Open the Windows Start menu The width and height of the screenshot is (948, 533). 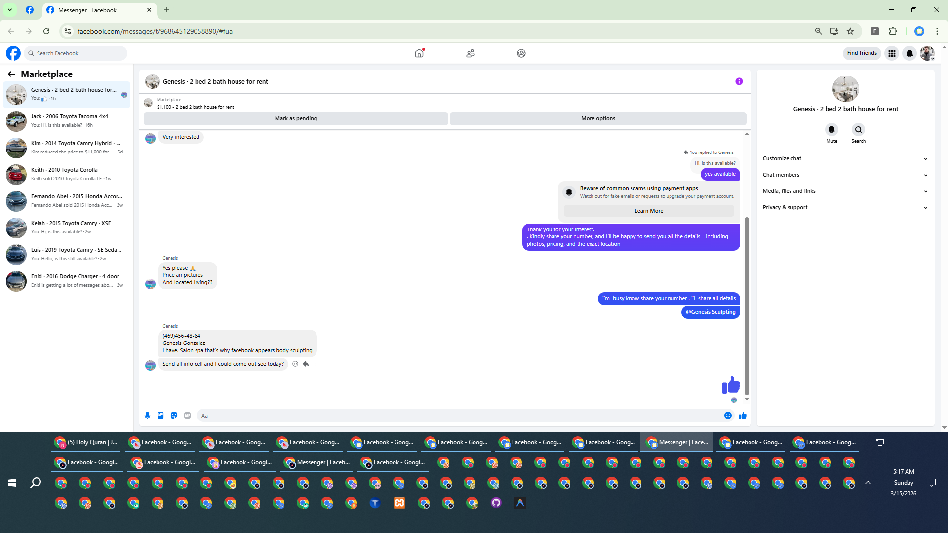click(x=12, y=483)
